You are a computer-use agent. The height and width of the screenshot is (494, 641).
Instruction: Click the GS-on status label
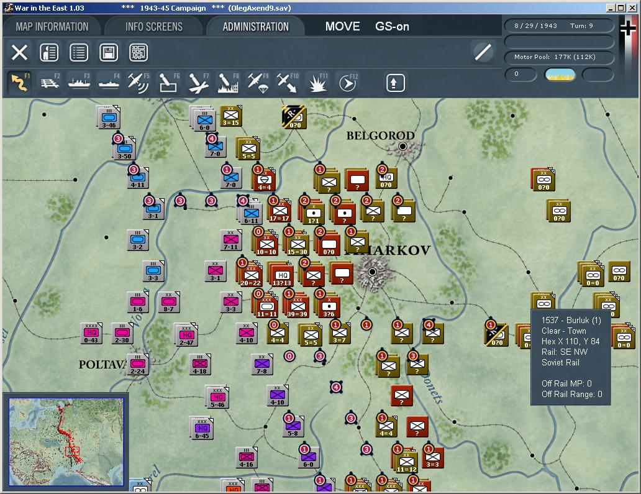click(392, 27)
